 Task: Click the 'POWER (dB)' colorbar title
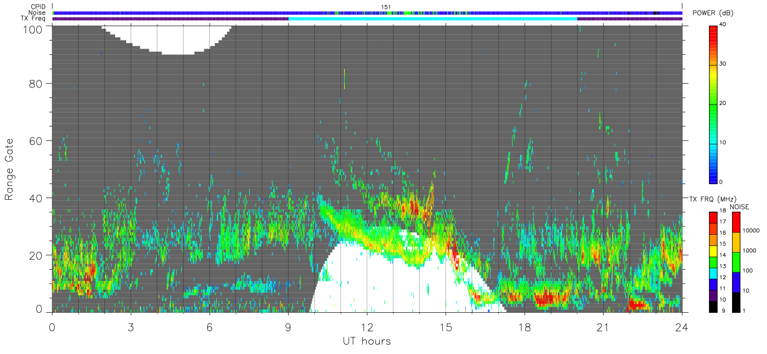[714, 13]
